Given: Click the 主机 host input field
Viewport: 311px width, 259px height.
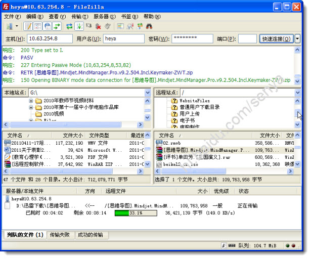Looking at the screenshot, I should [50, 38].
